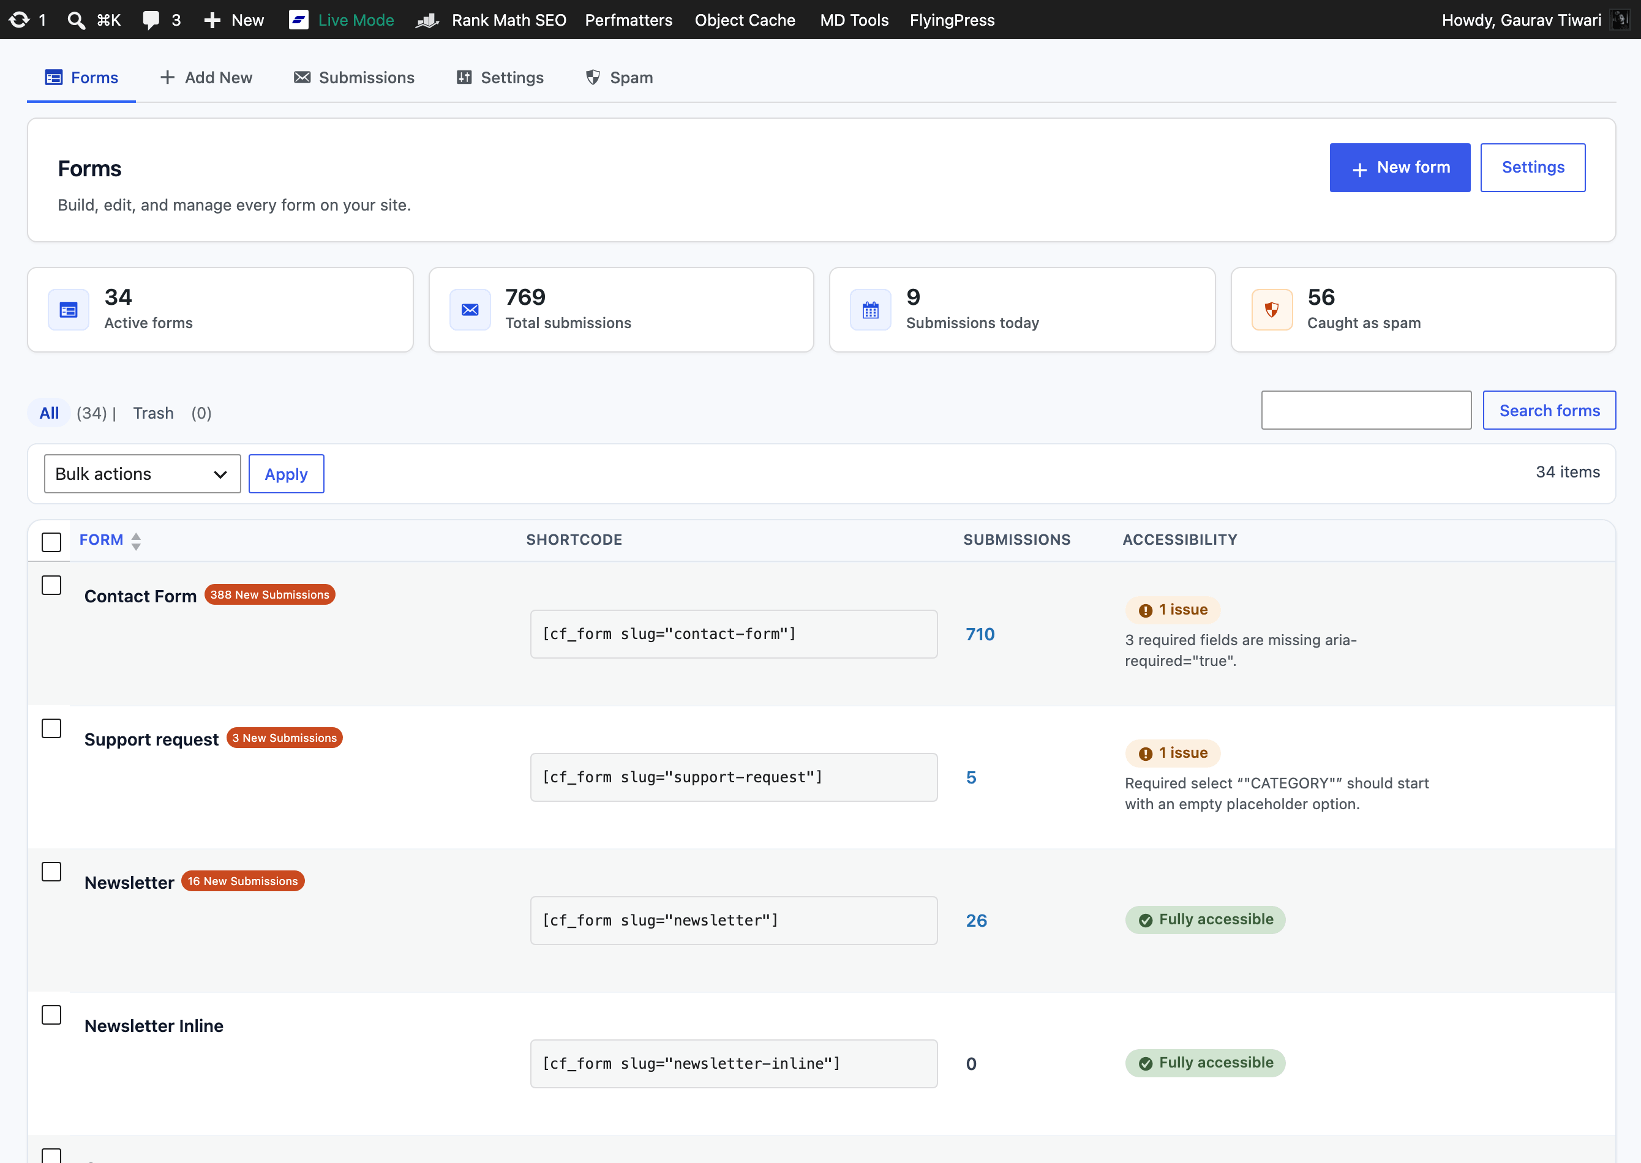Open Contact Form 710 submissions count
Screen dimensions: 1641x1163
point(979,635)
